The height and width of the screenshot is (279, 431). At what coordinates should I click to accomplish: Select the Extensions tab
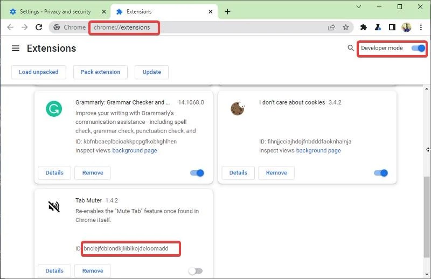pos(164,11)
